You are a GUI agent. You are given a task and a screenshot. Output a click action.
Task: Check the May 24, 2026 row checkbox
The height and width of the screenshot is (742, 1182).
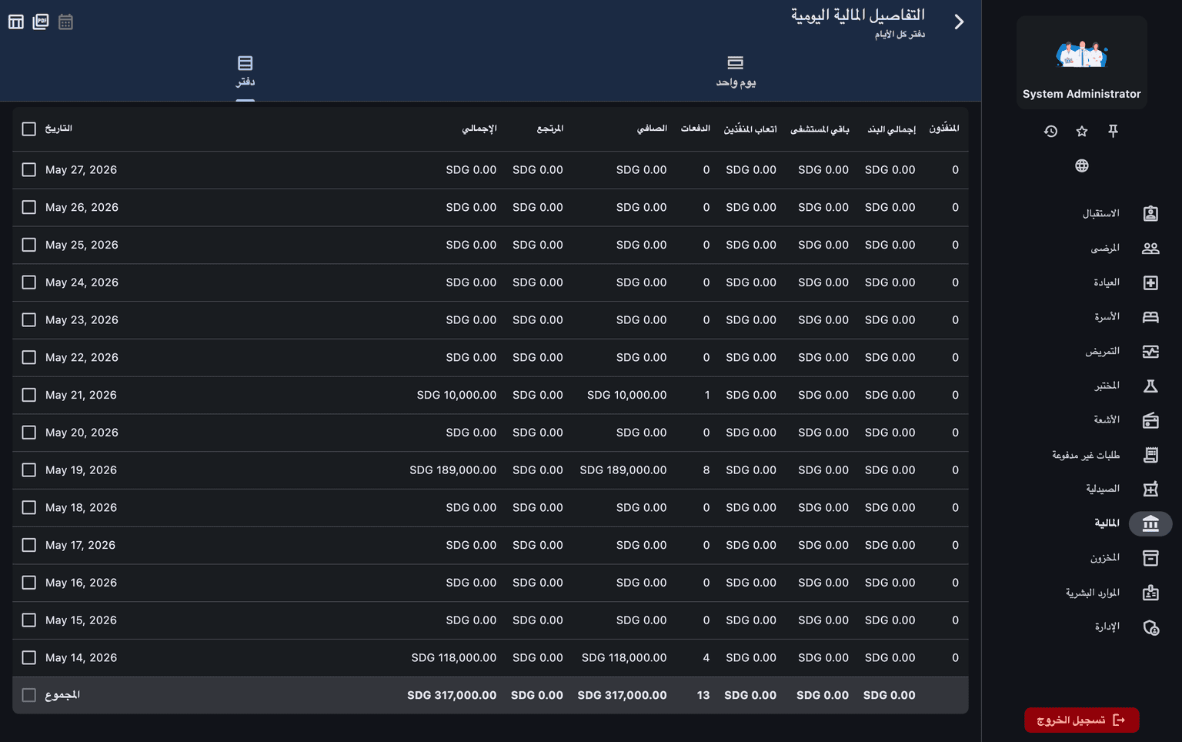[29, 282]
